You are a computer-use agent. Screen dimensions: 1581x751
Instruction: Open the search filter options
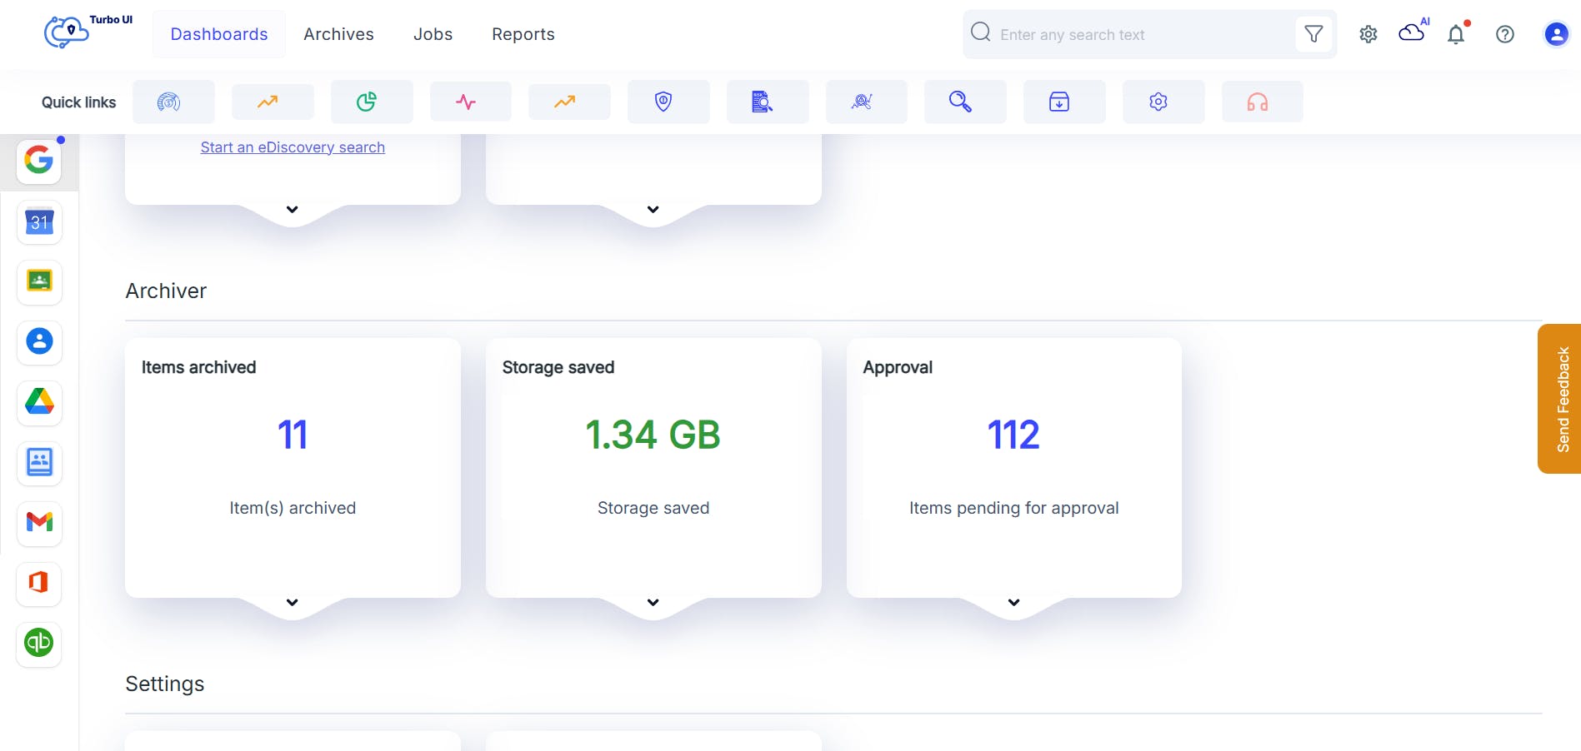click(x=1313, y=34)
